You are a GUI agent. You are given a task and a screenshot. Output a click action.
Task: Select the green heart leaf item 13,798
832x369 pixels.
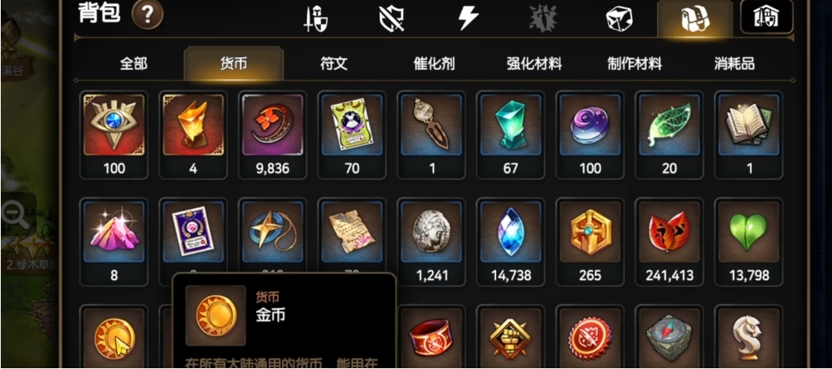tap(748, 242)
